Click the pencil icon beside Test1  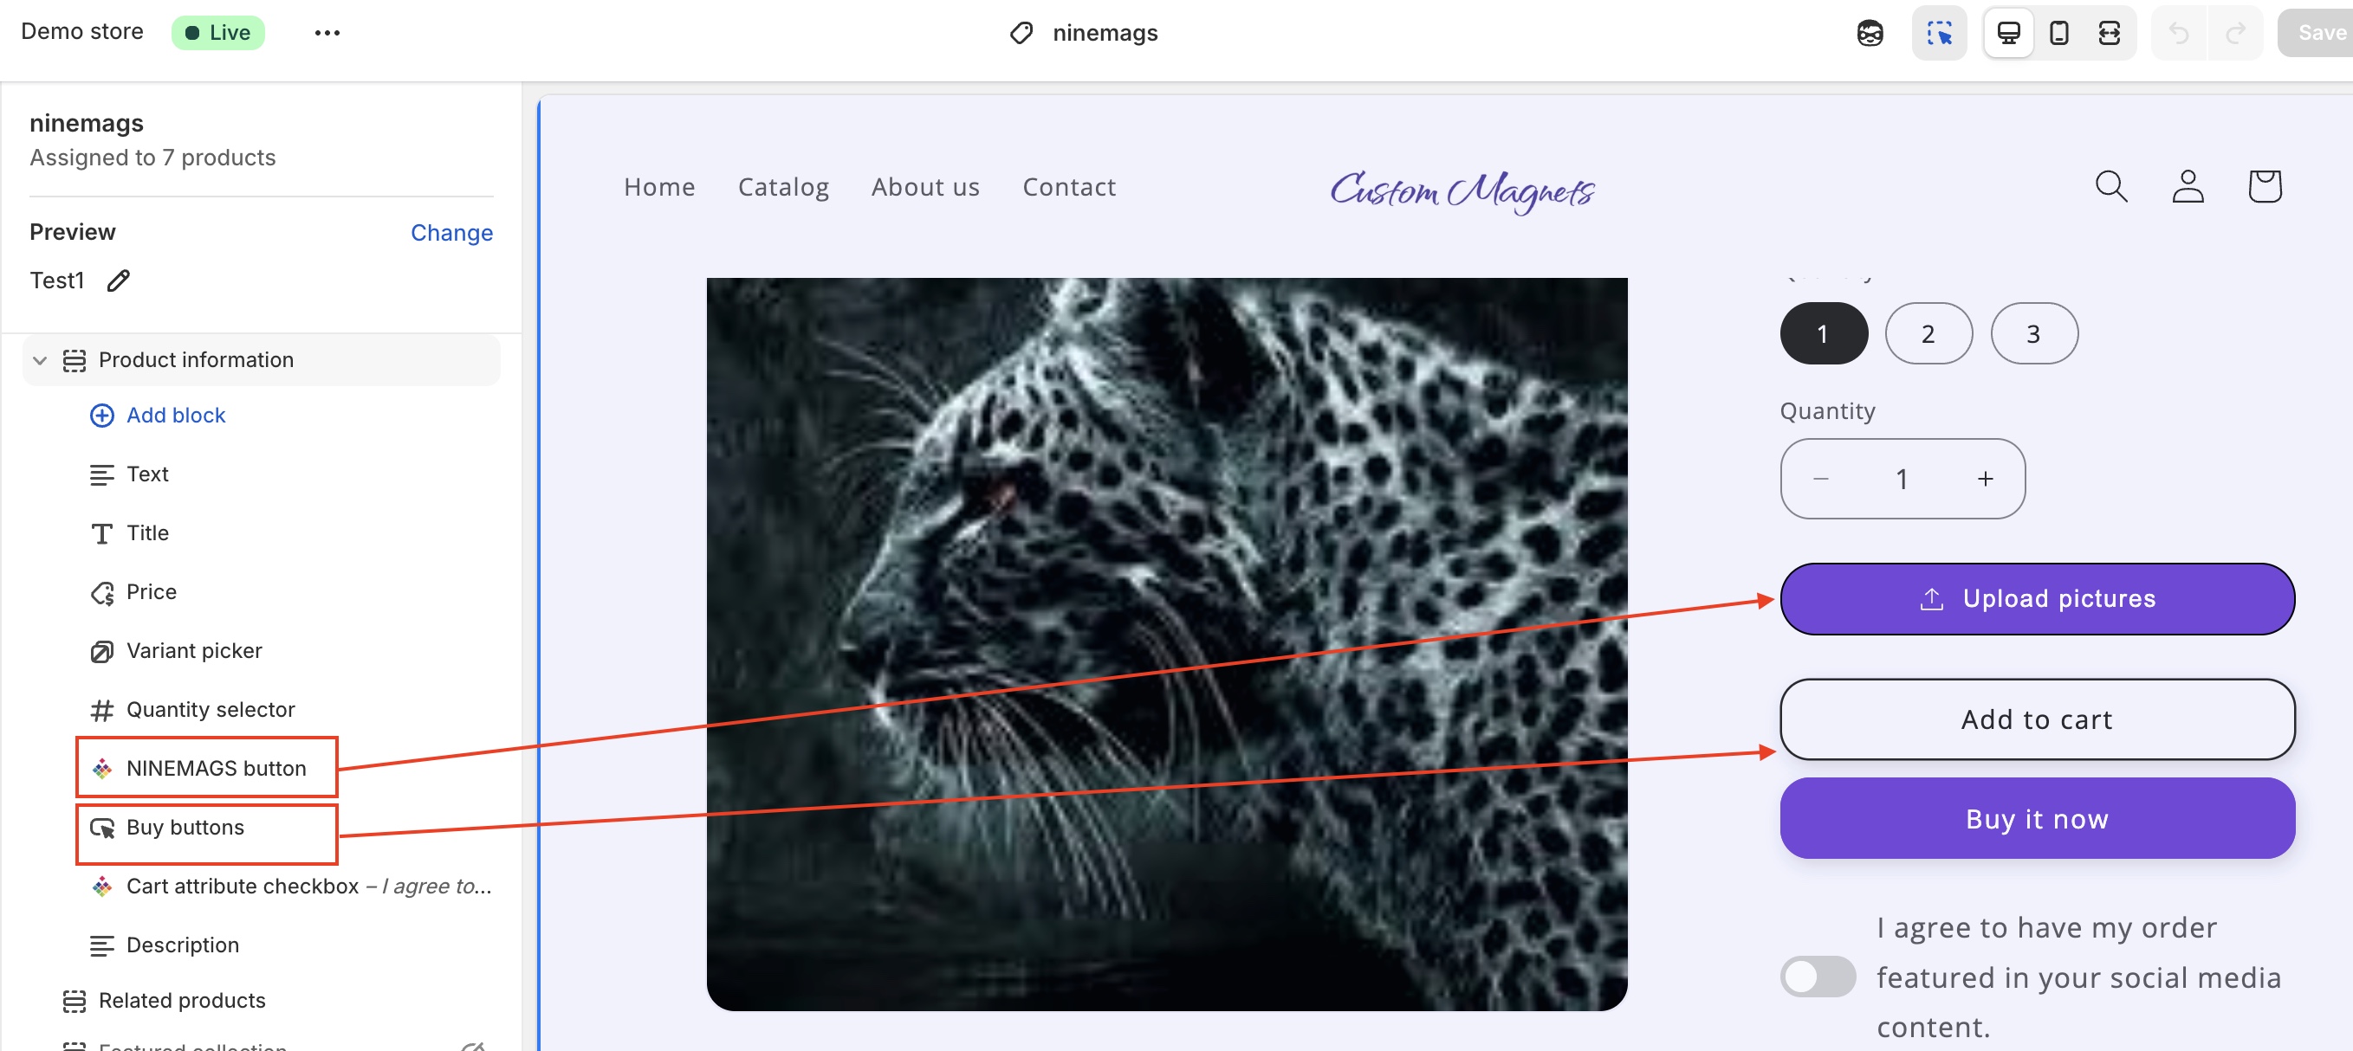(x=119, y=280)
